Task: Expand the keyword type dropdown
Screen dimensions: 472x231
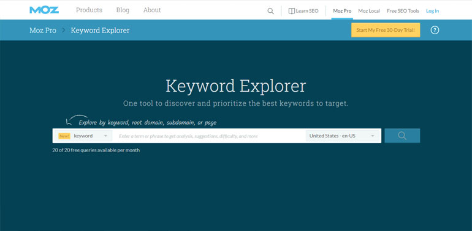Action: click(83, 136)
